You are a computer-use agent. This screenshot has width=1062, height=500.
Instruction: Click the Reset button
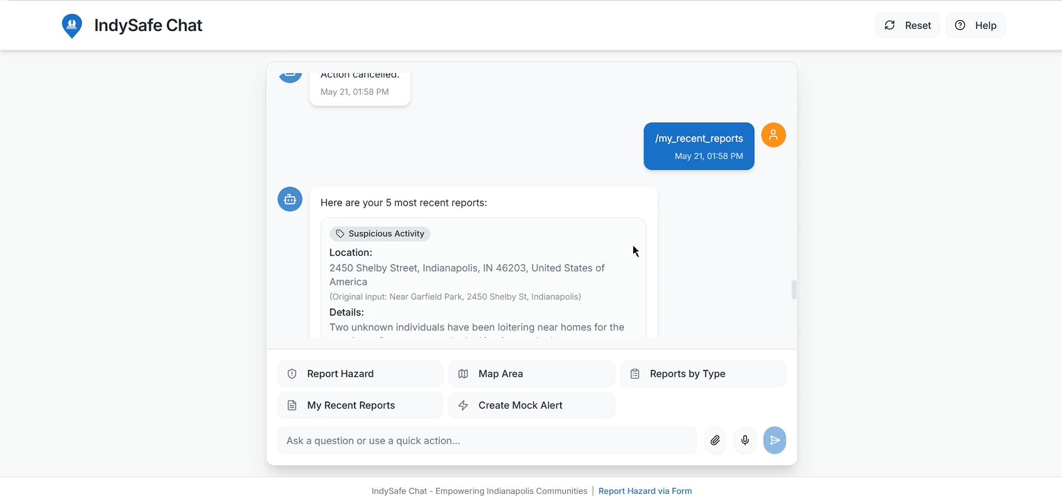click(908, 25)
